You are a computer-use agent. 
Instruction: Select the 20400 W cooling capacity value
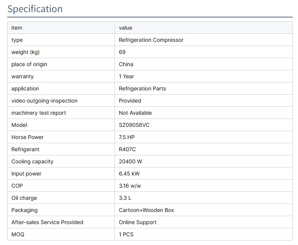click(130, 161)
